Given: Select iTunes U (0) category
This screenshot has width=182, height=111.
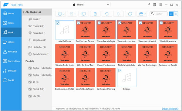Looking at the screenshot, I should click(x=37, y=26).
